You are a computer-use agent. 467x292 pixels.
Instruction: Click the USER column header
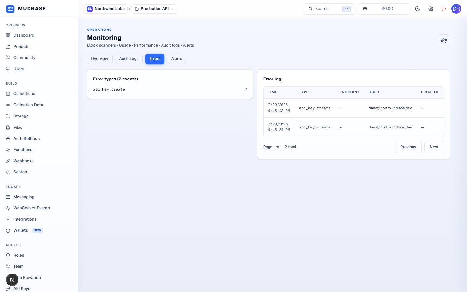374,92
